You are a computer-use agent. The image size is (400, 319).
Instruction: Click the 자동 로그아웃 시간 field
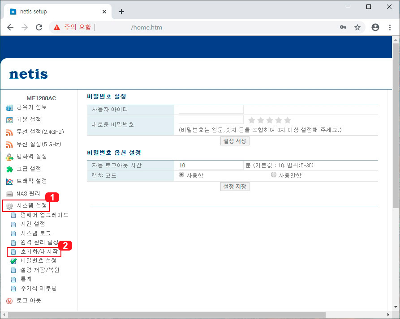[211, 166]
